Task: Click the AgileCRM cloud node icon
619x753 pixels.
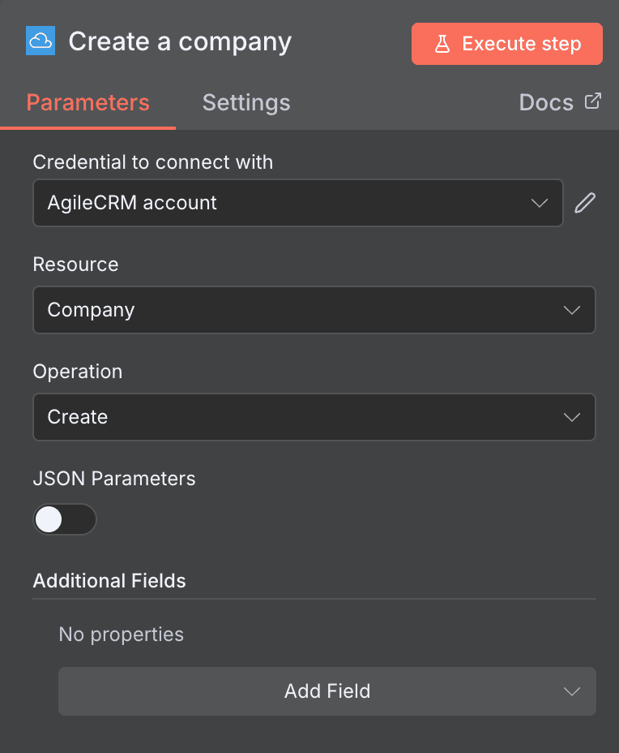Action: 41,41
